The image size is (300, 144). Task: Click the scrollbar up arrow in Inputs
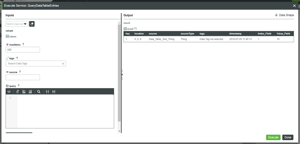point(119,22)
